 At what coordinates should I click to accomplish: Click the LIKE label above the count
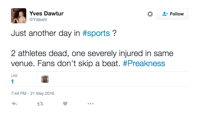tap(14, 76)
